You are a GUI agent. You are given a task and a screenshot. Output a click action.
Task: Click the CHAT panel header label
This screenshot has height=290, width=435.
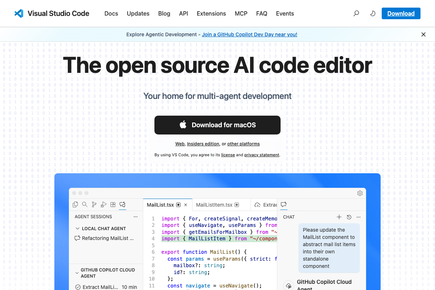coord(289,217)
